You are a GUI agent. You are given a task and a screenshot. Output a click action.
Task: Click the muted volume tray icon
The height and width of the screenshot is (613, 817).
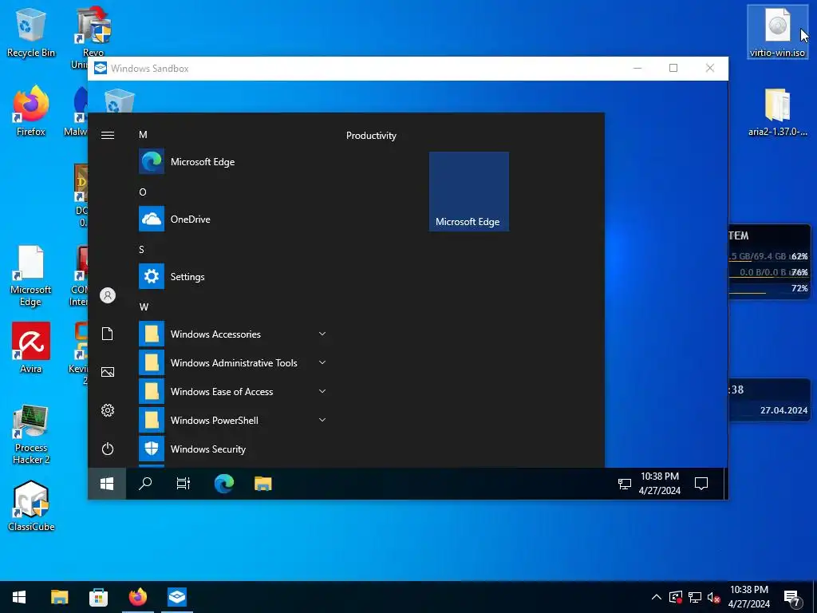(714, 597)
